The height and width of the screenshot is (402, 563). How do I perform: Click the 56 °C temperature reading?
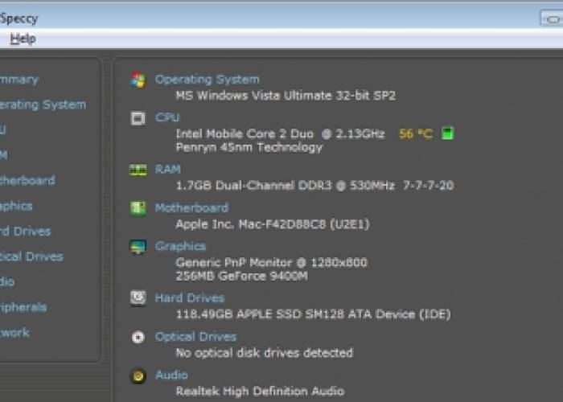tap(416, 134)
